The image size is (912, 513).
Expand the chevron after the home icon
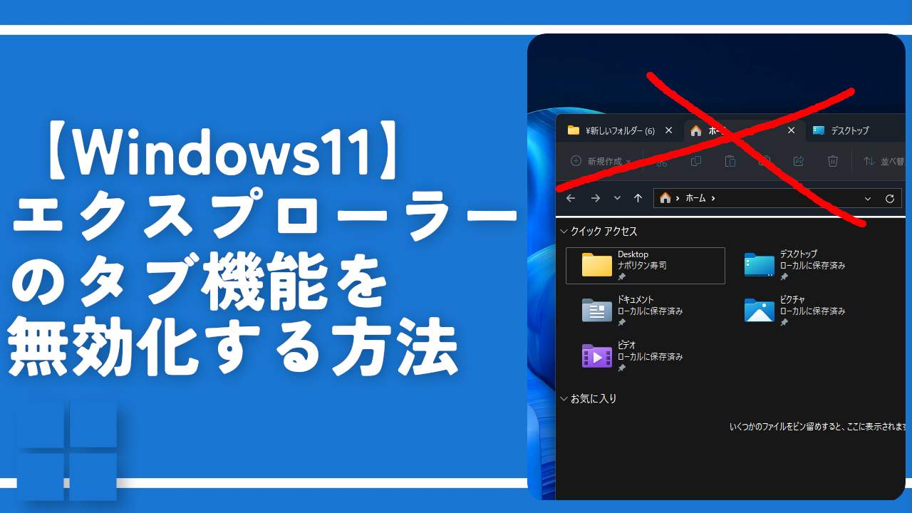coord(678,198)
